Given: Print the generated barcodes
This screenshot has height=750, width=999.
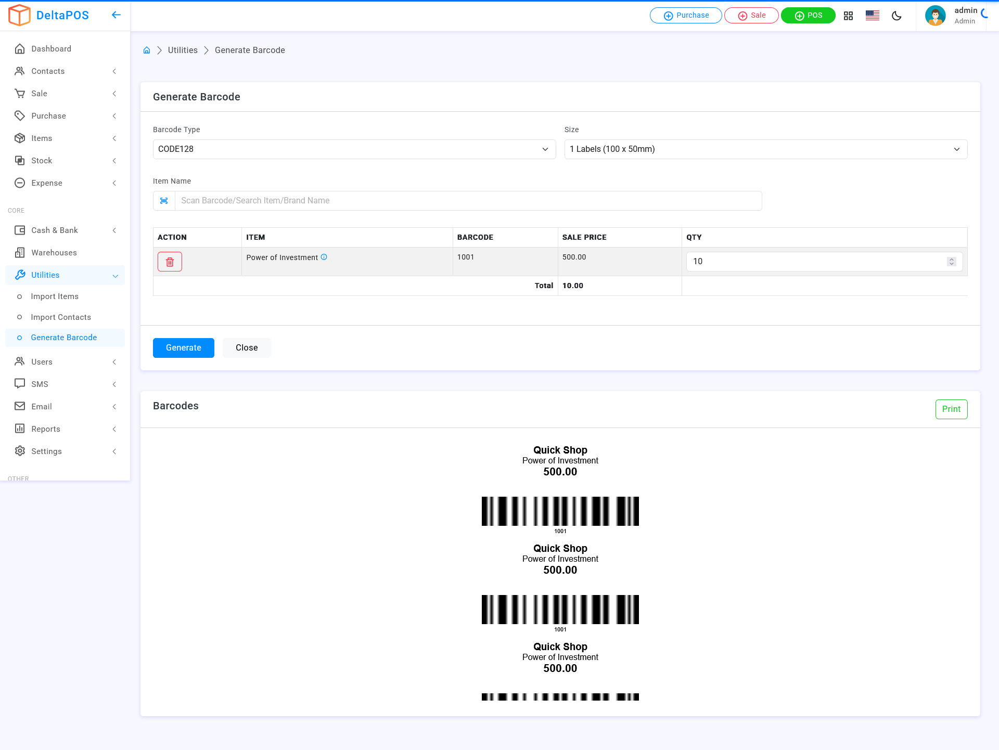Looking at the screenshot, I should (951, 409).
